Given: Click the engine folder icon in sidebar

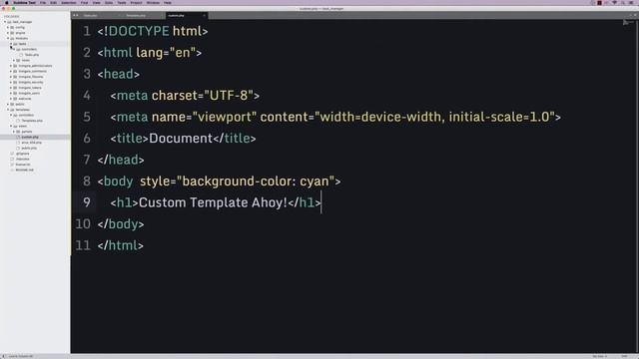Looking at the screenshot, I should coord(12,33).
